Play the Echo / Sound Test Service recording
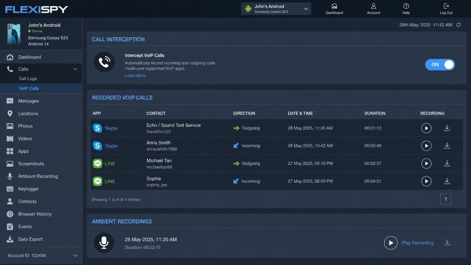Viewport: 471px width, 265px height. point(426,128)
